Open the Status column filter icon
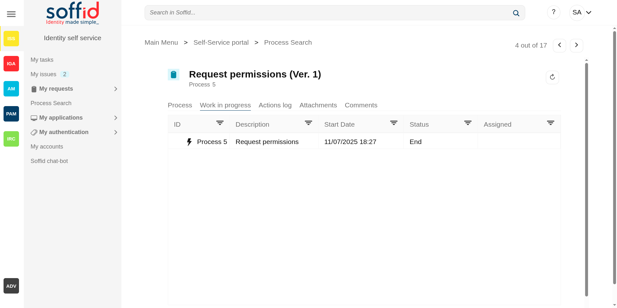617x308 pixels. coord(468,123)
